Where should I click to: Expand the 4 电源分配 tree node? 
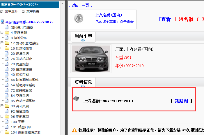[2, 32]
